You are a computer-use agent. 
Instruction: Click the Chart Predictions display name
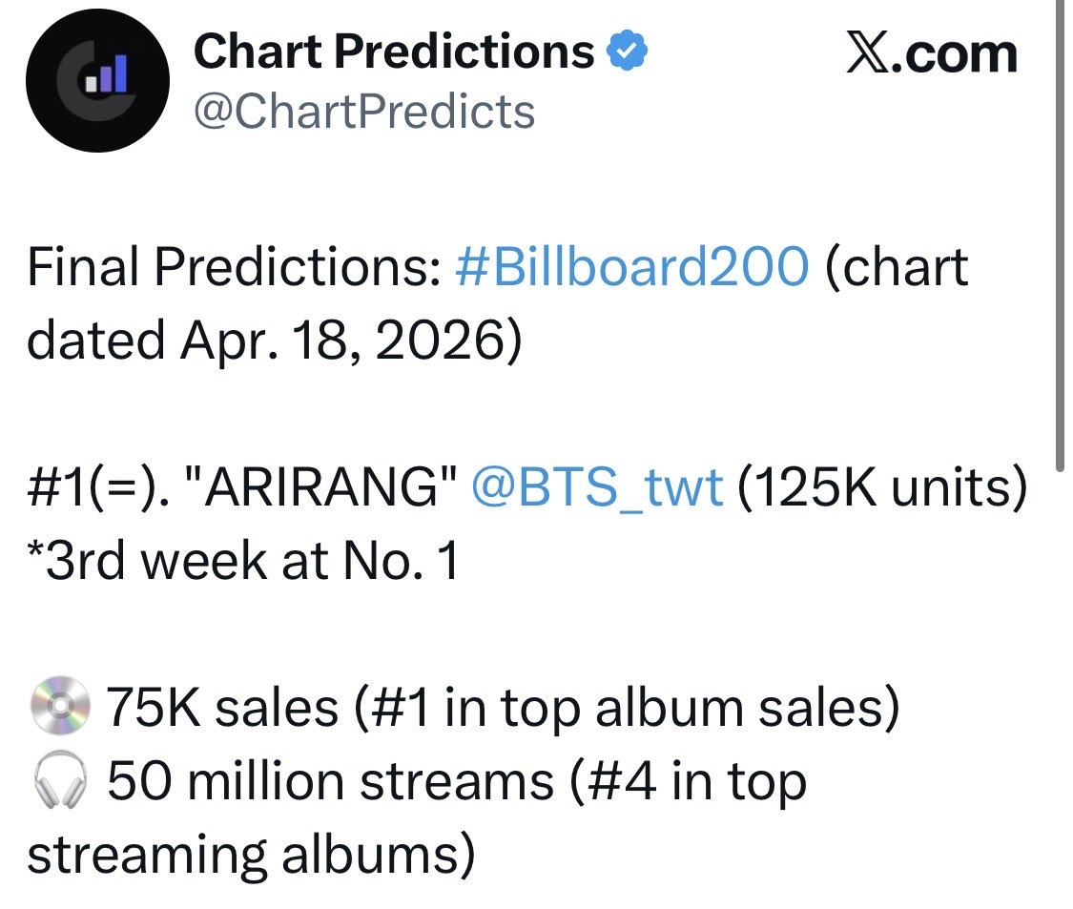[394, 52]
